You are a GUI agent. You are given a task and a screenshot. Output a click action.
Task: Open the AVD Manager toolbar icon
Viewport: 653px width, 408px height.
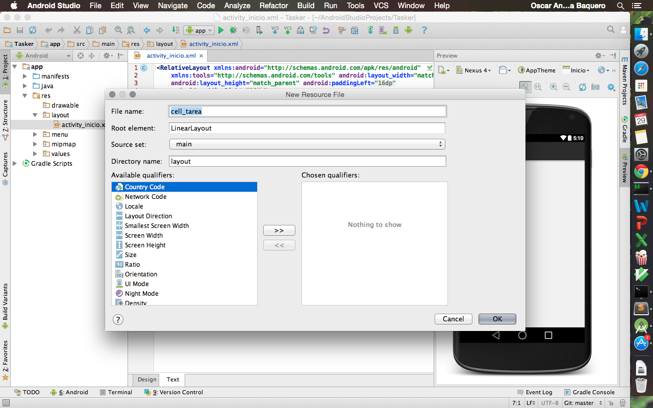(383, 31)
